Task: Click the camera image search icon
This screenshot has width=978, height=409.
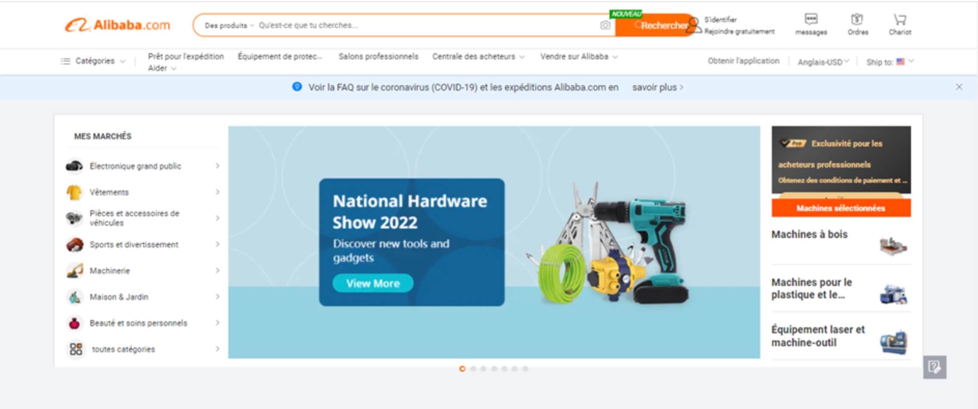Action: click(x=605, y=25)
